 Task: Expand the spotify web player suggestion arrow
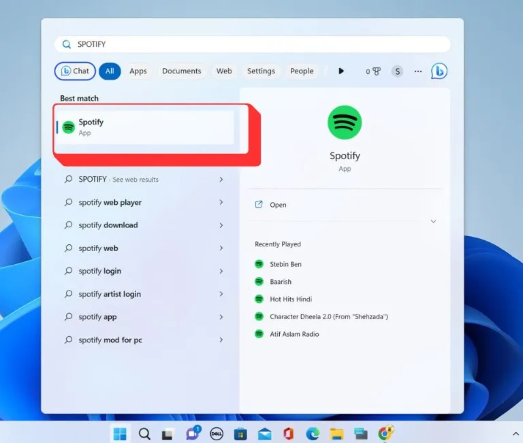(x=221, y=202)
